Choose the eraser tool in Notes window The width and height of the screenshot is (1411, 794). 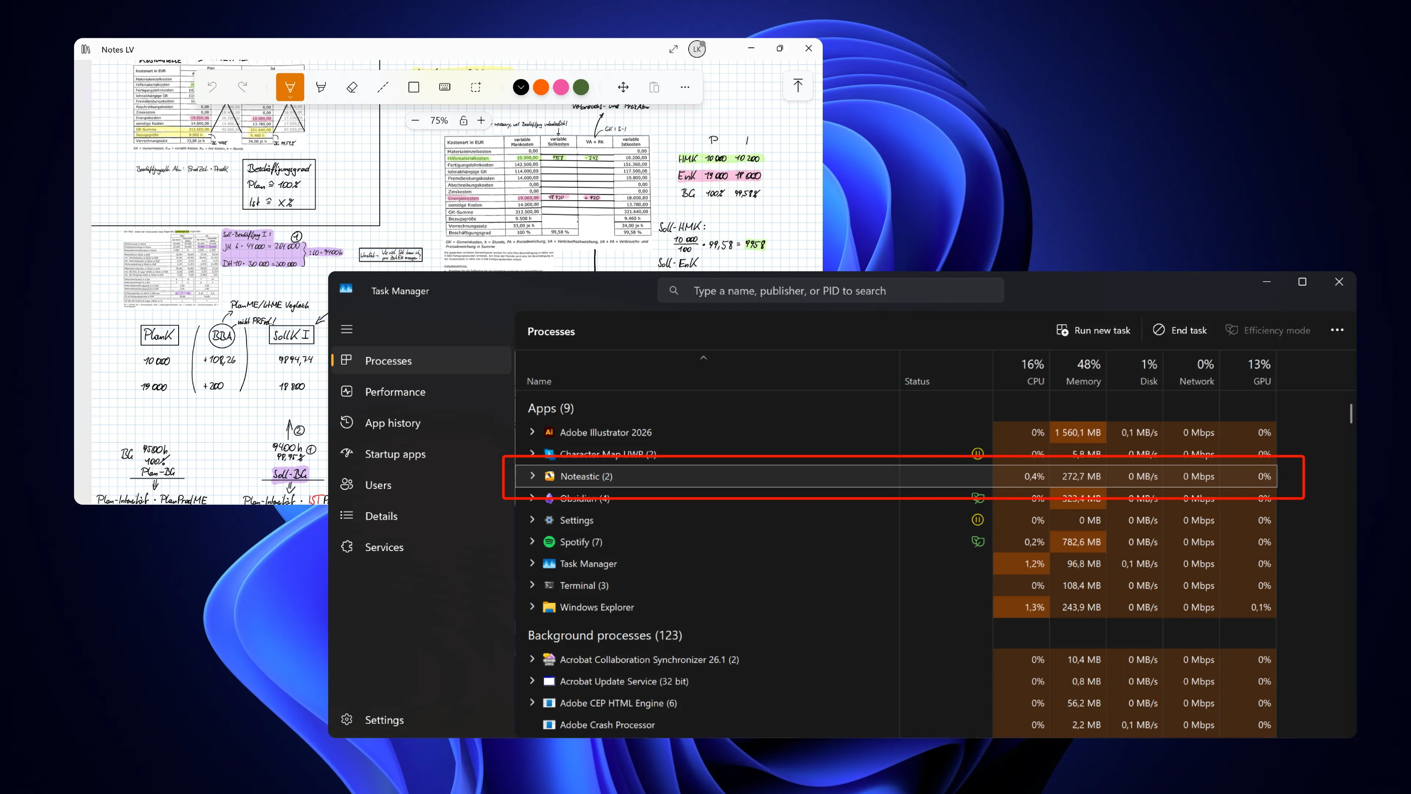click(352, 87)
